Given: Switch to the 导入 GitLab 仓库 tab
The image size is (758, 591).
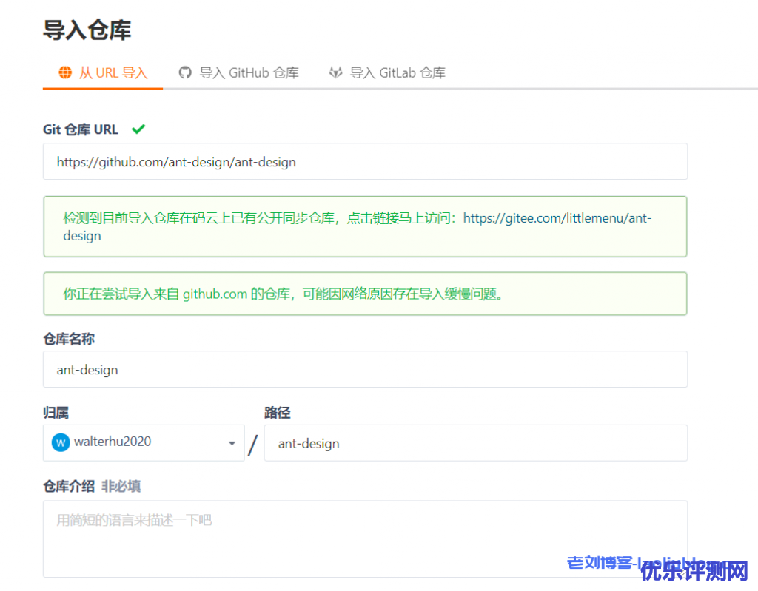Looking at the screenshot, I should click(387, 72).
